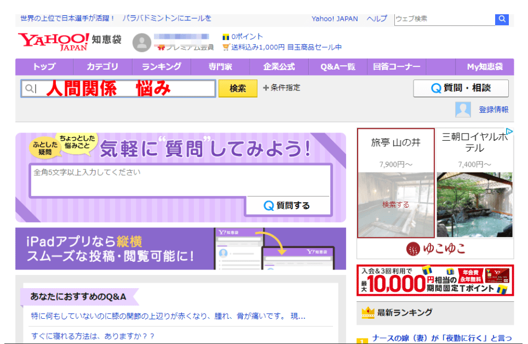Click the Yahoo! JAPAN logo
The height and width of the screenshot is (344, 528).
[54, 42]
